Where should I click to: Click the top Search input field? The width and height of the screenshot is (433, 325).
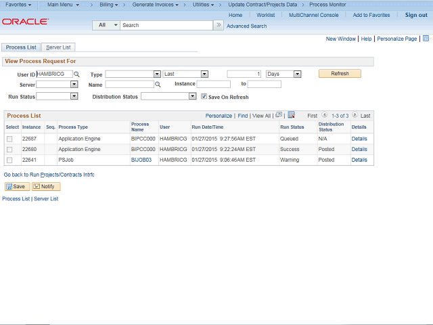point(166,25)
